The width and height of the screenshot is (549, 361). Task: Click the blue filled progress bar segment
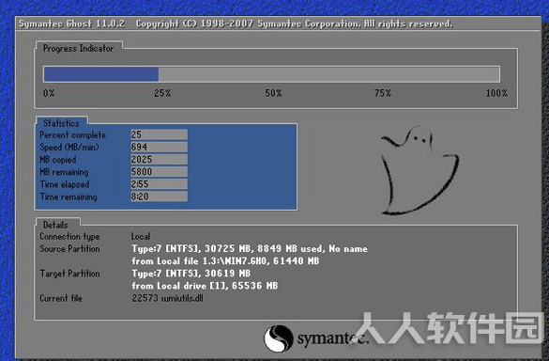[101, 74]
